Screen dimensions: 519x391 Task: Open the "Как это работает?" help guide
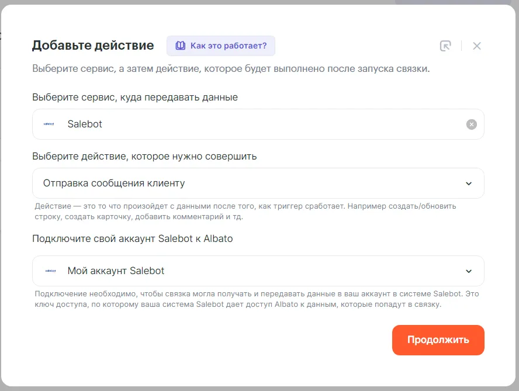point(228,46)
